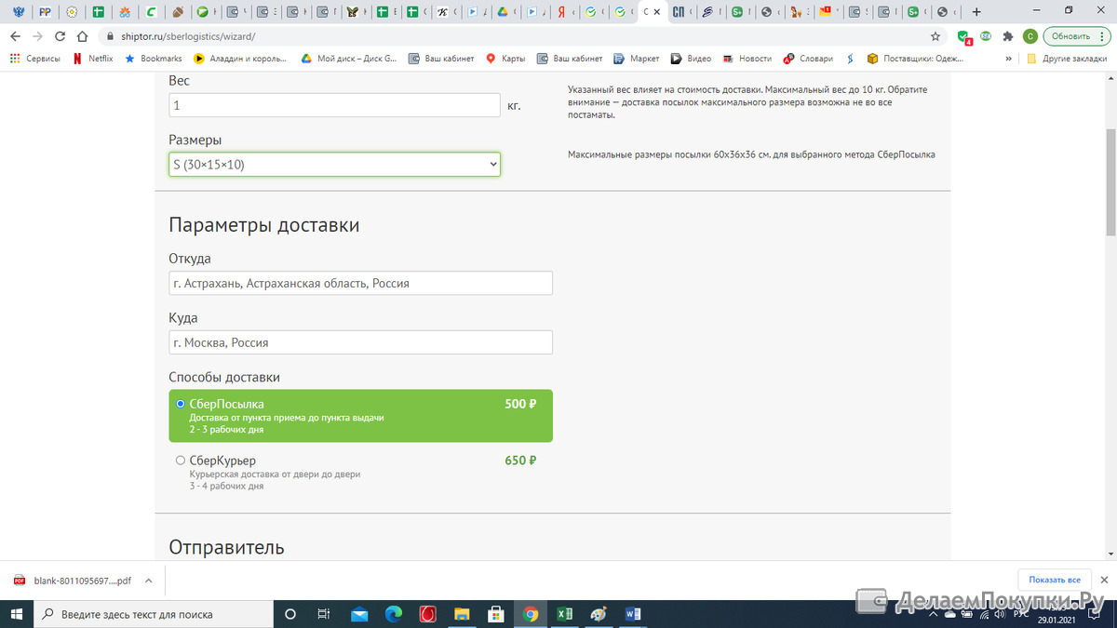Screen dimensions: 1117x628
Task: Open the Сервисы apps shortcut
Action: pos(35,58)
